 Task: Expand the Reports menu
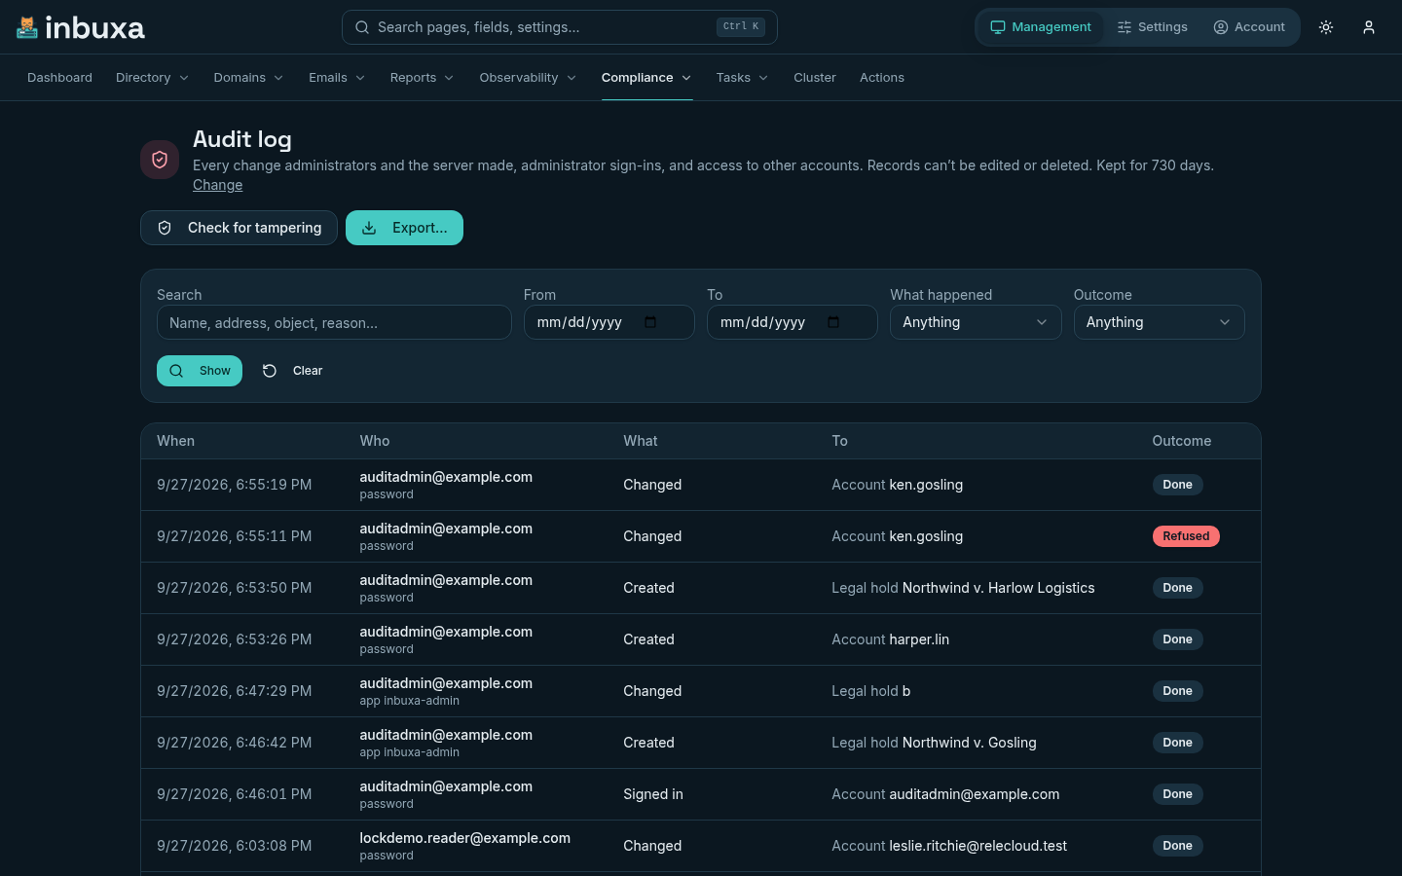pos(422,78)
